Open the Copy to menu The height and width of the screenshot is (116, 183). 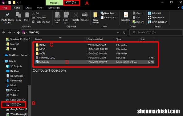[66, 18]
